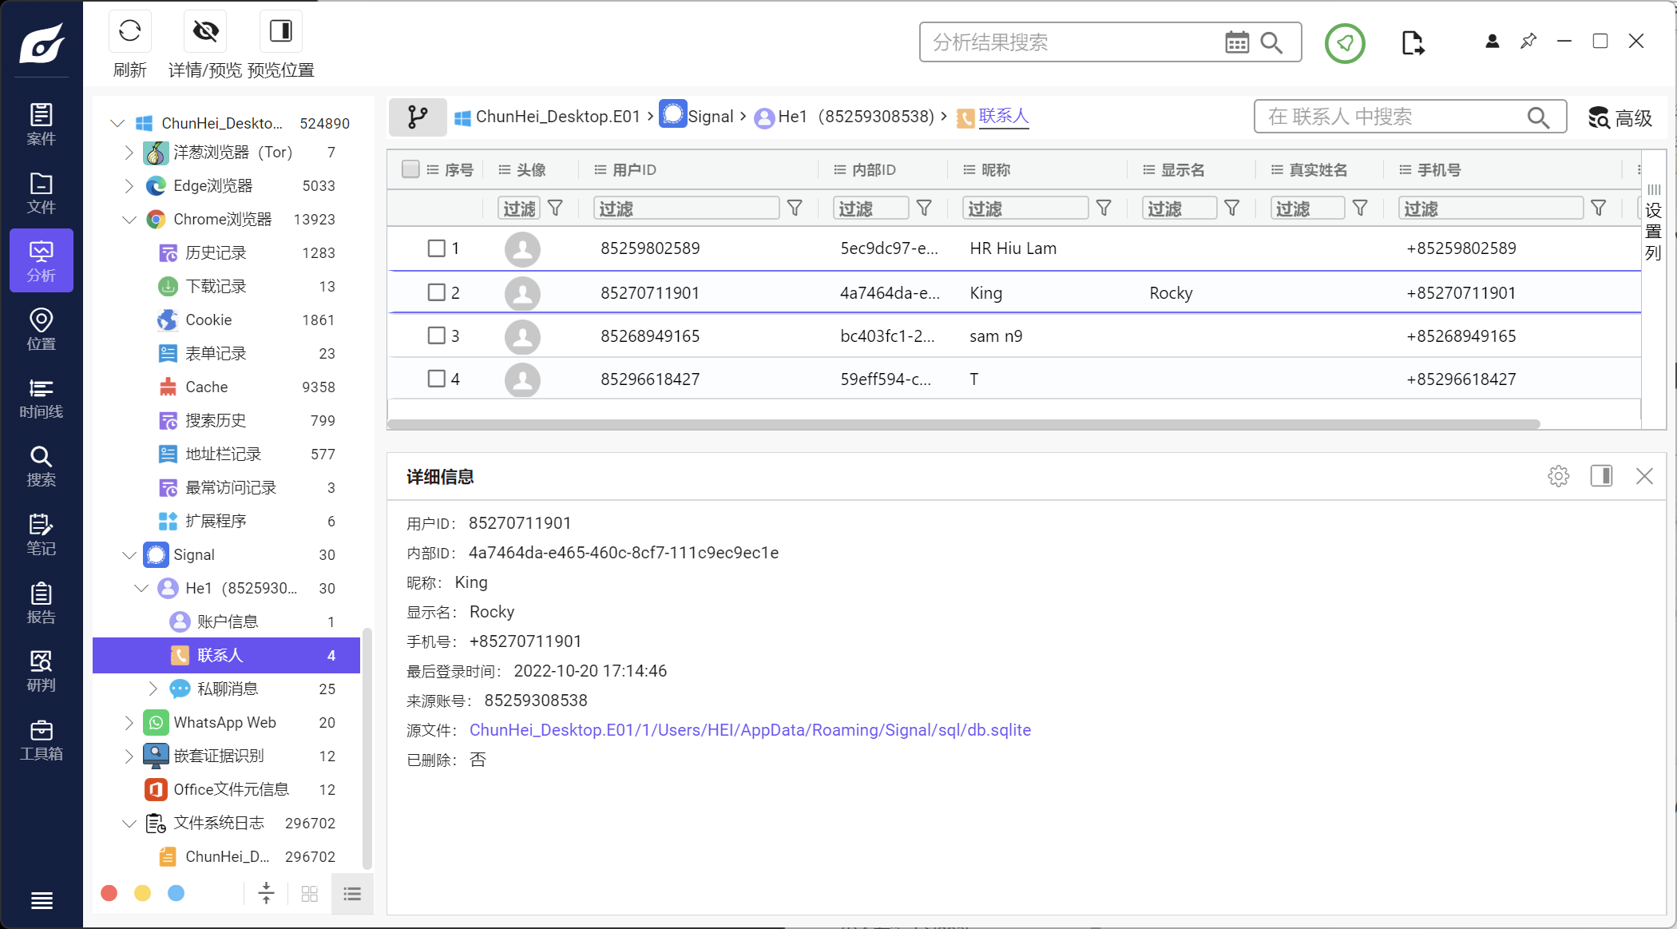Click the collapse/expand all tree icon
The width and height of the screenshot is (1677, 929).
267,894
